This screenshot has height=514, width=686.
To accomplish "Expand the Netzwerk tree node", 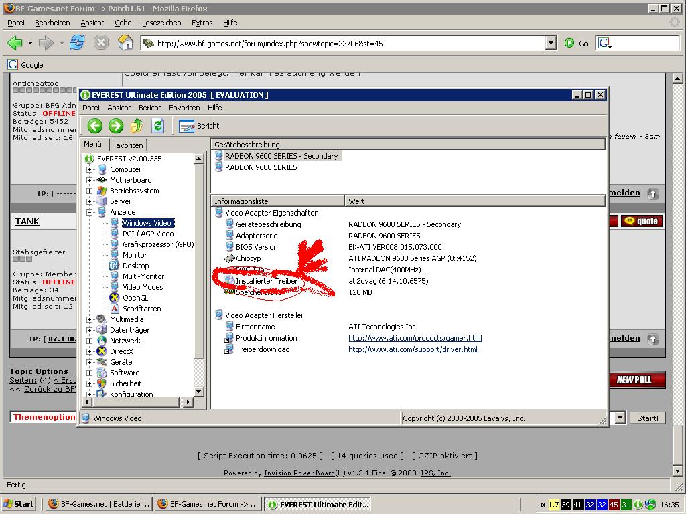I will tap(89, 341).
